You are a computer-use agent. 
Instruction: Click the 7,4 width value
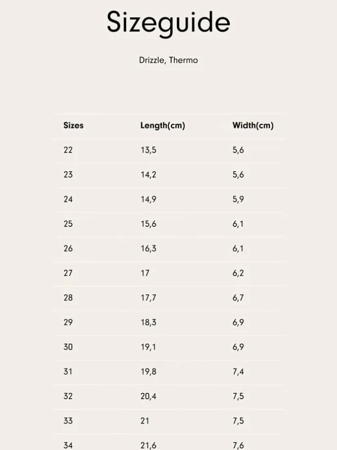[238, 372]
